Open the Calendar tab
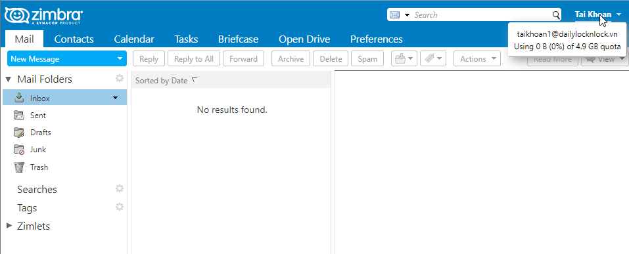629x254 pixels. point(134,39)
